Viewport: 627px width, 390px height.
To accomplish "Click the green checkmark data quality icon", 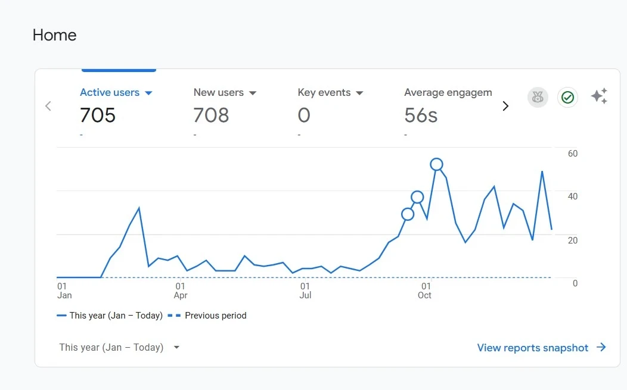I will point(567,97).
